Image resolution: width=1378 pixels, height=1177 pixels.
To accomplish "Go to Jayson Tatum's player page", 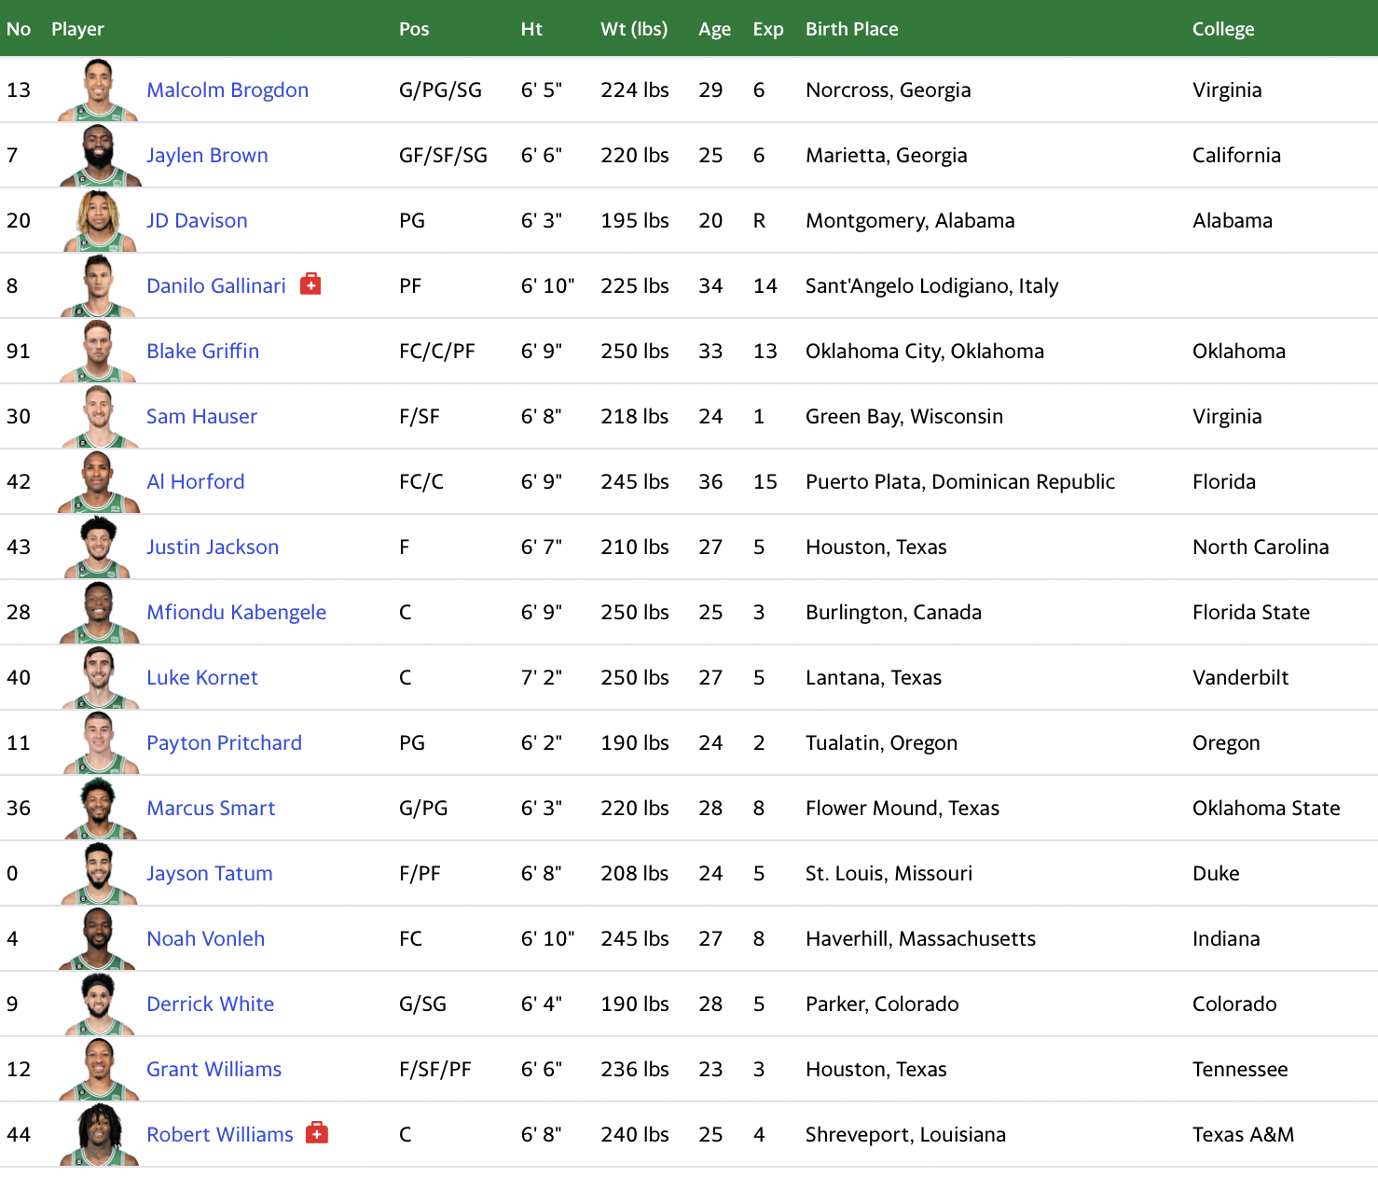I will point(210,874).
